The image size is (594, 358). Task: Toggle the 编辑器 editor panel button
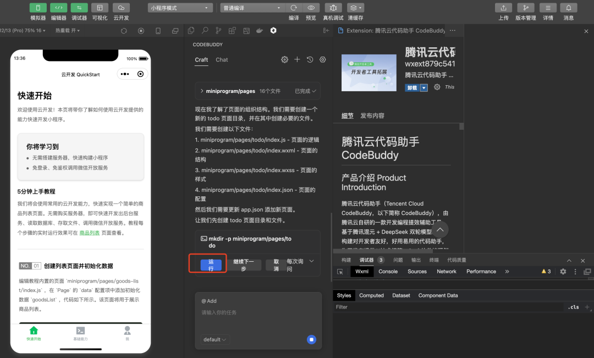[58, 8]
